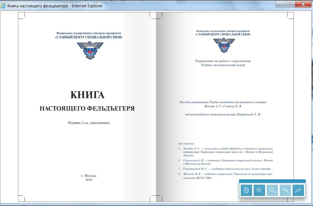
Task: Click the 'НАСТОЯЩЕГО ФЕЛЬДЪЕГЕРЯ' subtitle text
Action: coord(87,109)
